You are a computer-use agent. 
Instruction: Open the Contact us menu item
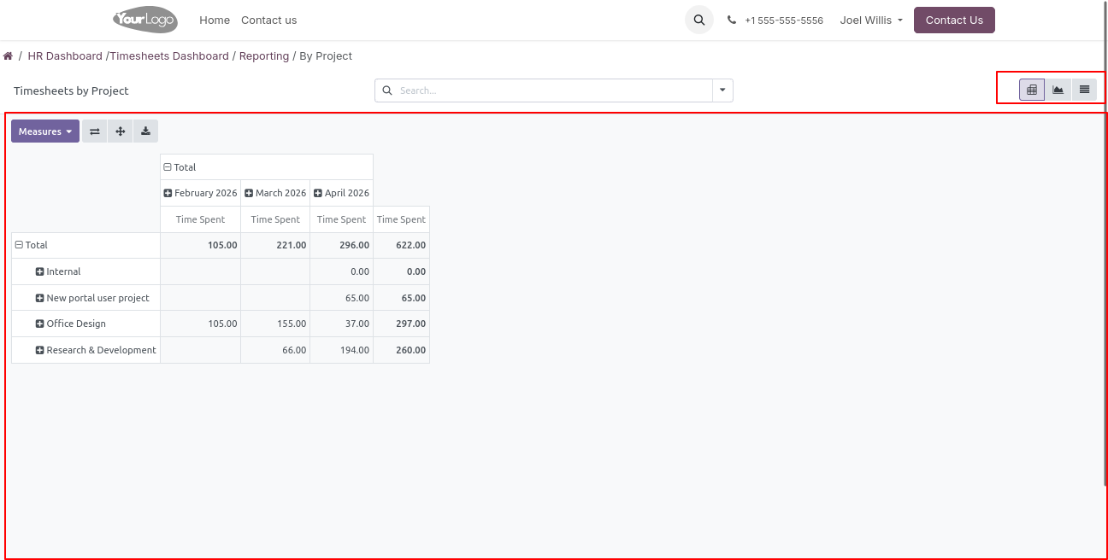click(268, 20)
